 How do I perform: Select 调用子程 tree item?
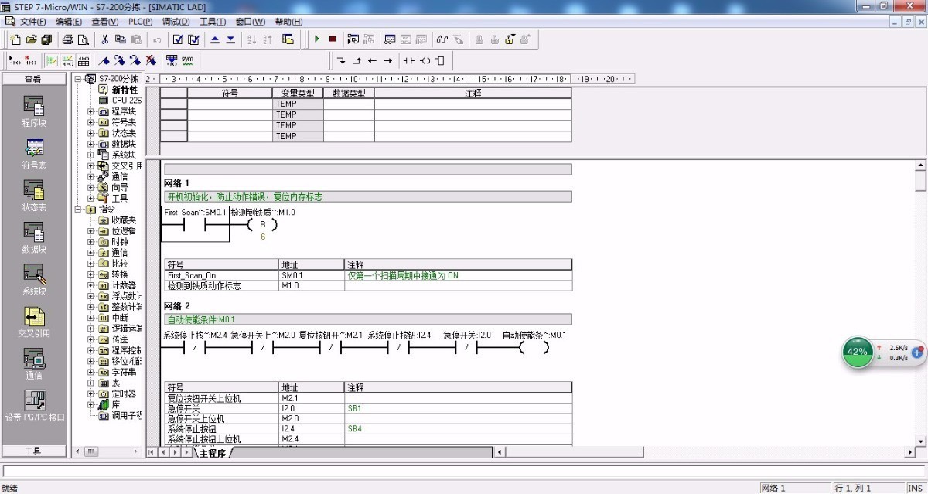[x=126, y=415]
